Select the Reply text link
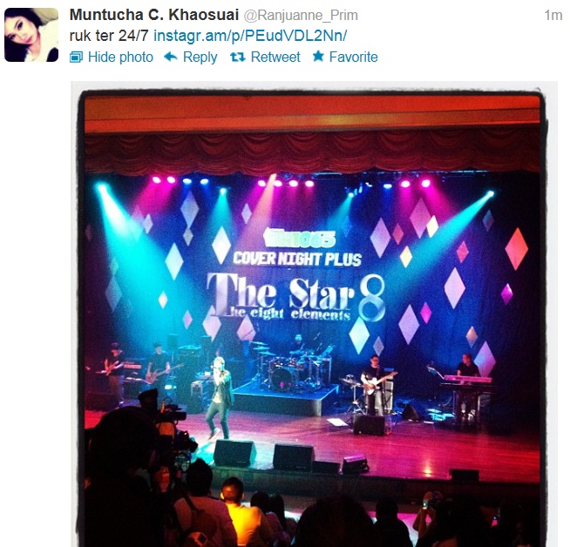 tap(200, 57)
